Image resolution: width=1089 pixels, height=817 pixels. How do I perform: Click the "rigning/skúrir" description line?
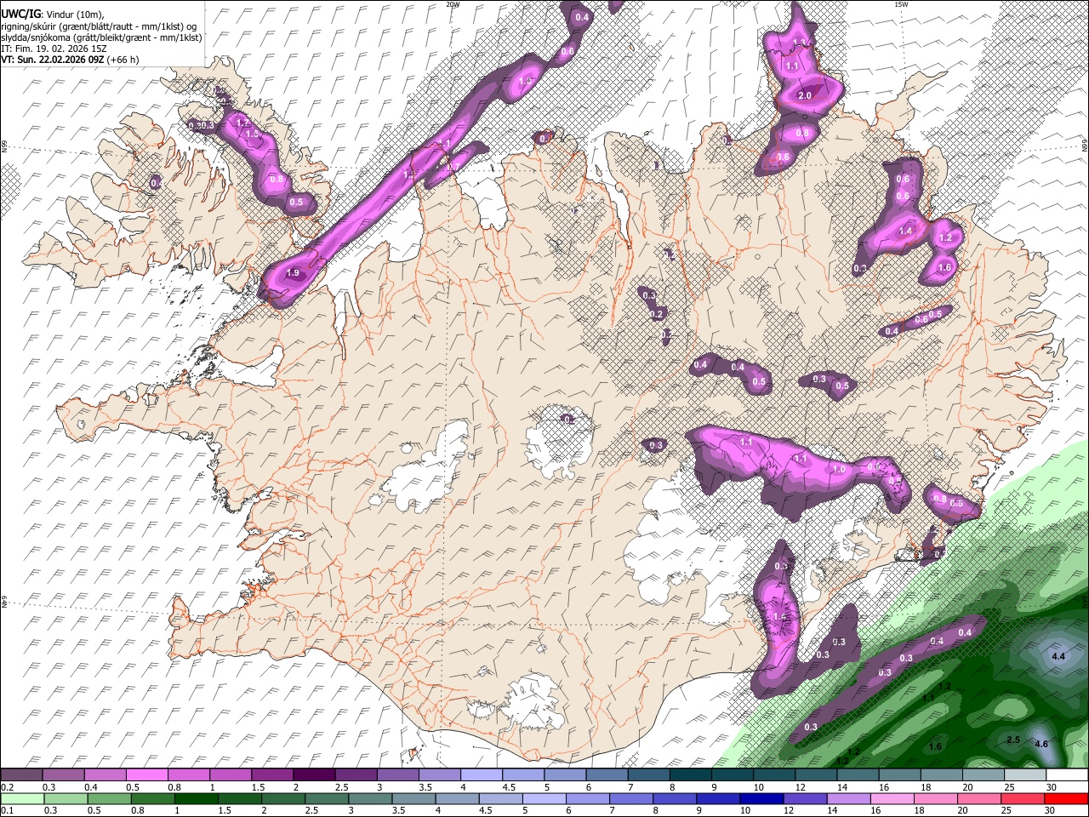point(100,26)
